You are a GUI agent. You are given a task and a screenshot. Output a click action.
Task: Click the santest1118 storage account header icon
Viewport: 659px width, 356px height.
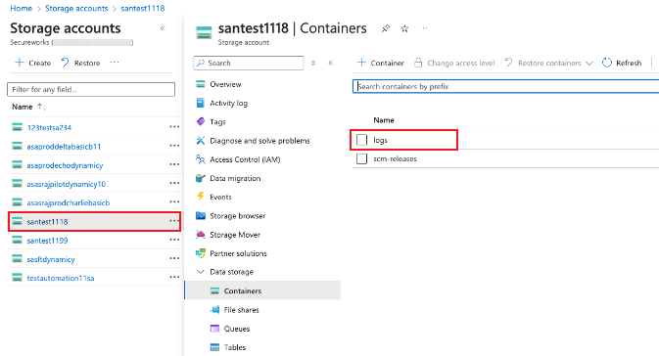204,32
